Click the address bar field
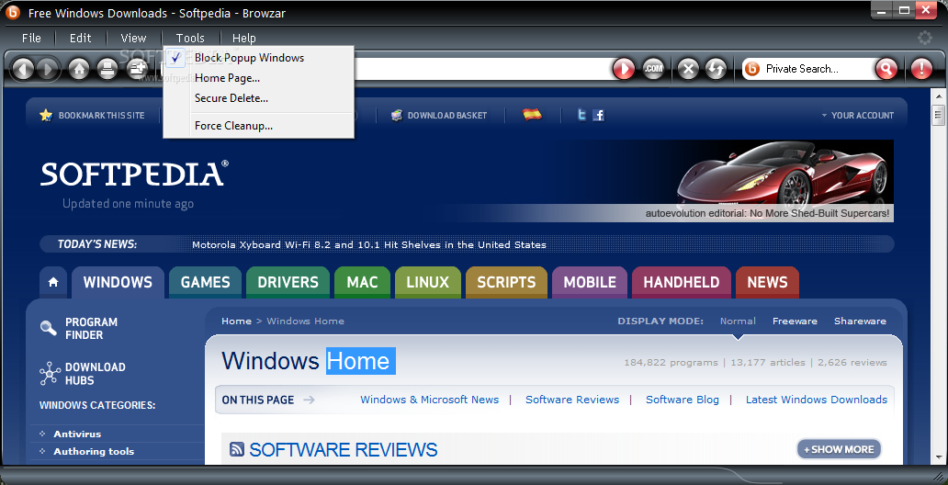 482,69
